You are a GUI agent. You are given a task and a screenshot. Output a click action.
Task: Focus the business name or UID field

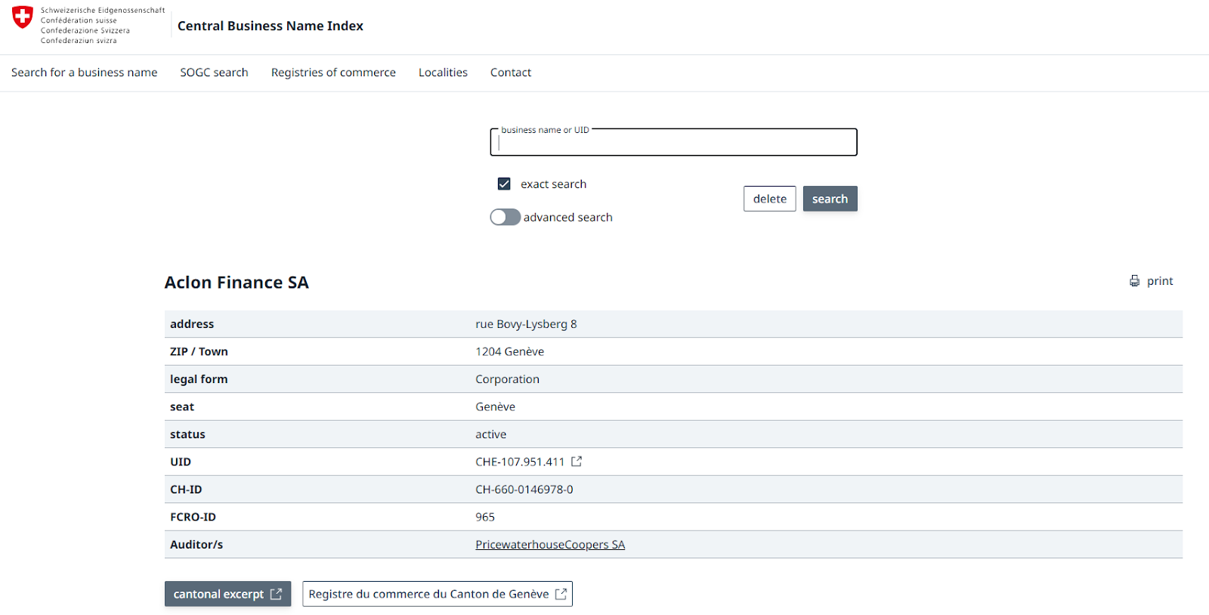click(673, 143)
